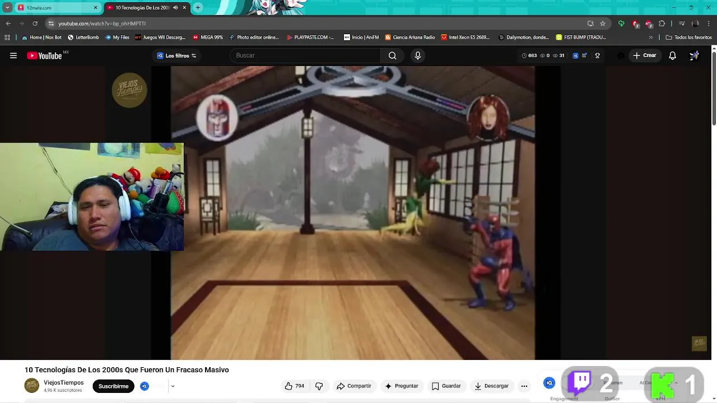Viewport: 717px width, 403px height.
Task: Open PLAYPASTE.COM bookmark
Action: click(x=310, y=38)
